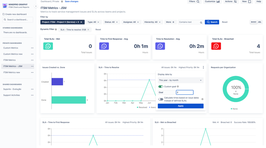The height and width of the screenshot is (148, 266).
Task: Open Custom Metrics dashboard
Action: point(11,48)
